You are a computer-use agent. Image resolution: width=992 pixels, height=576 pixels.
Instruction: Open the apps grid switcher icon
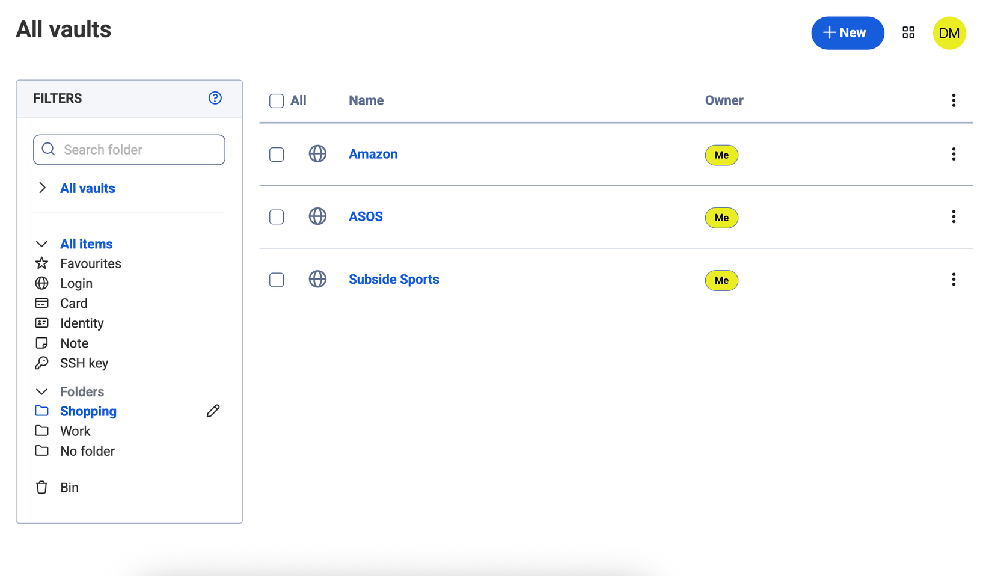point(908,33)
